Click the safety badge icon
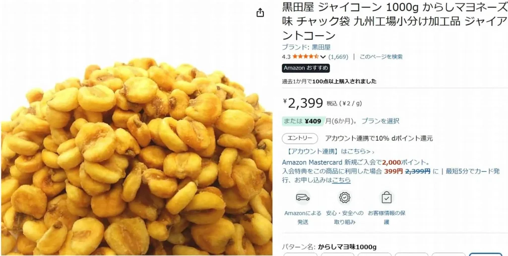Viewport: 508px width, 256px height. pos(345,197)
